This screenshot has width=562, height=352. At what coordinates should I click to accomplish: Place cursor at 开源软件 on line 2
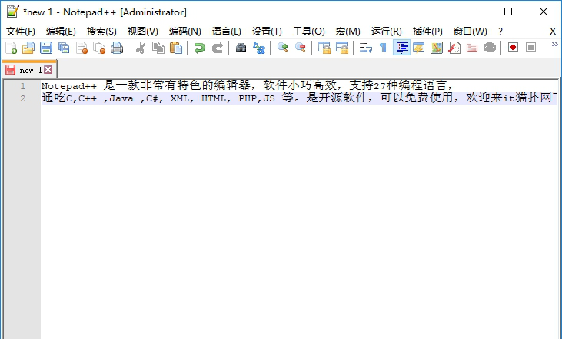pyautogui.click(x=343, y=98)
